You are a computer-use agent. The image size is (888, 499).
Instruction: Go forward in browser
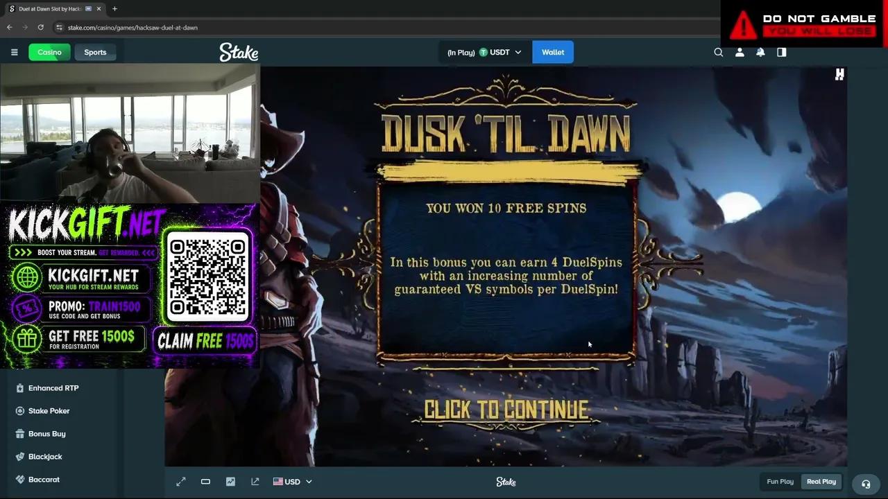point(25,27)
